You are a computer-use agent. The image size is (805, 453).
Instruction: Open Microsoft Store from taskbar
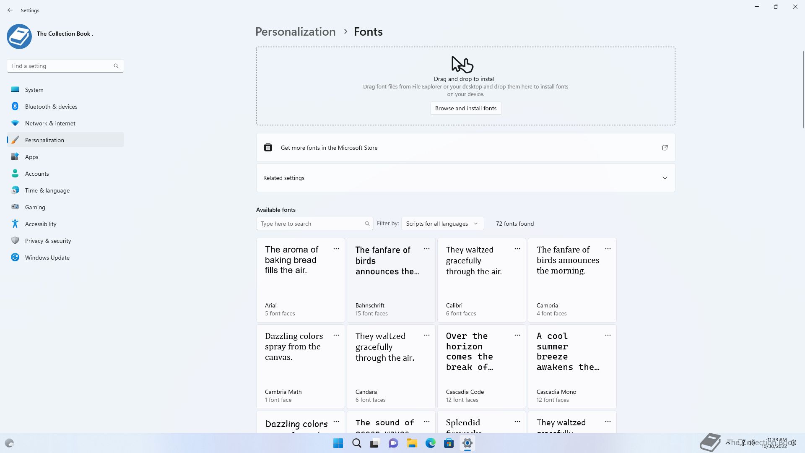[449, 443]
